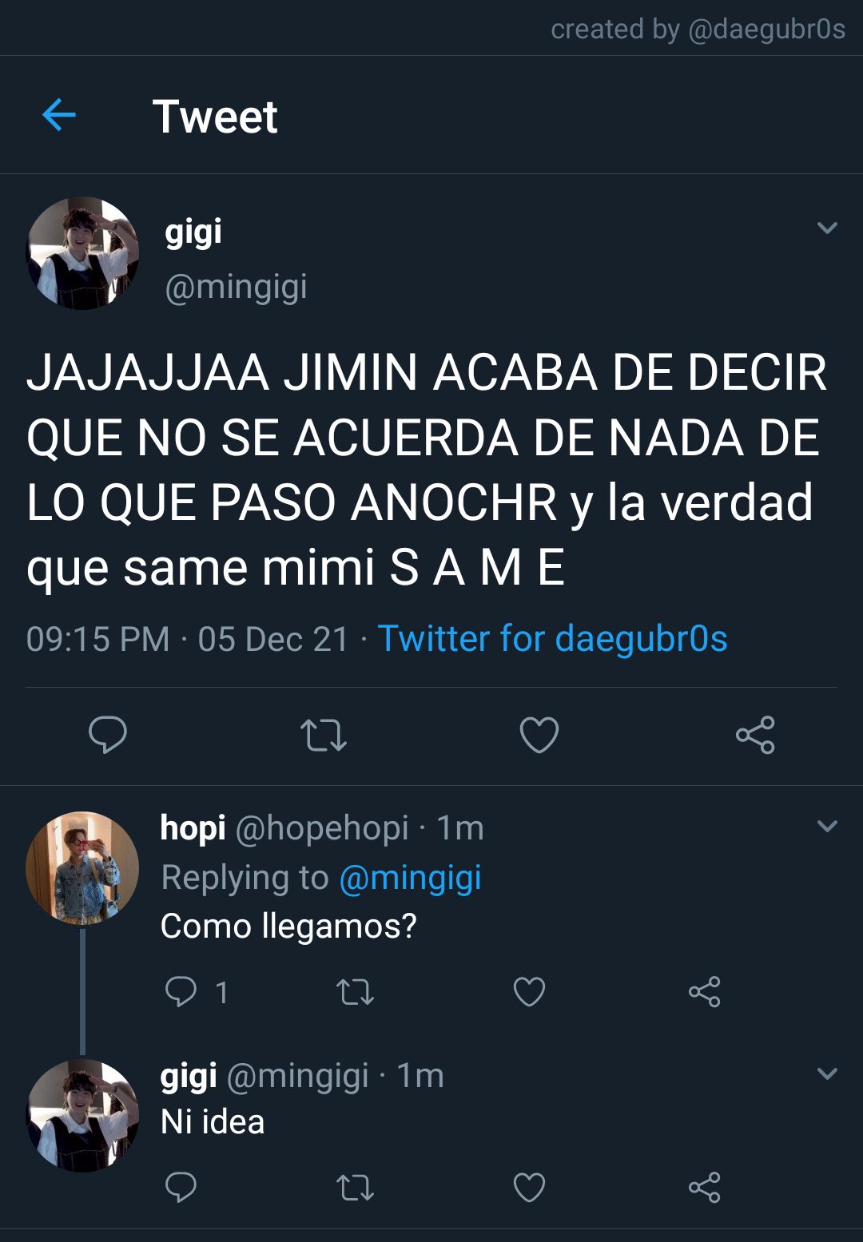863x1242 pixels.
Task: Like hopi's 'Como llegamos?' reply
Action: [x=529, y=992]
